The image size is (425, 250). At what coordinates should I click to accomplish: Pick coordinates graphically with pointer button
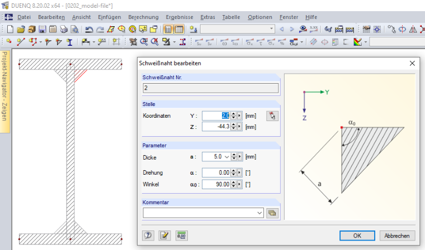(x=272, y=116)
